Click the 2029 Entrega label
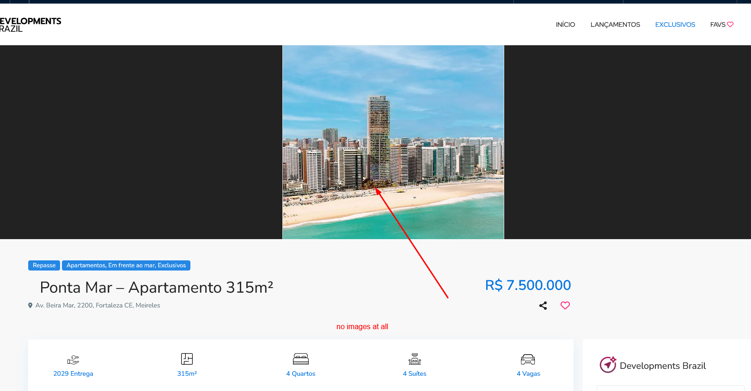Viewport: 751px width, 391px height. pyautogui.click(x=73, y=374)
